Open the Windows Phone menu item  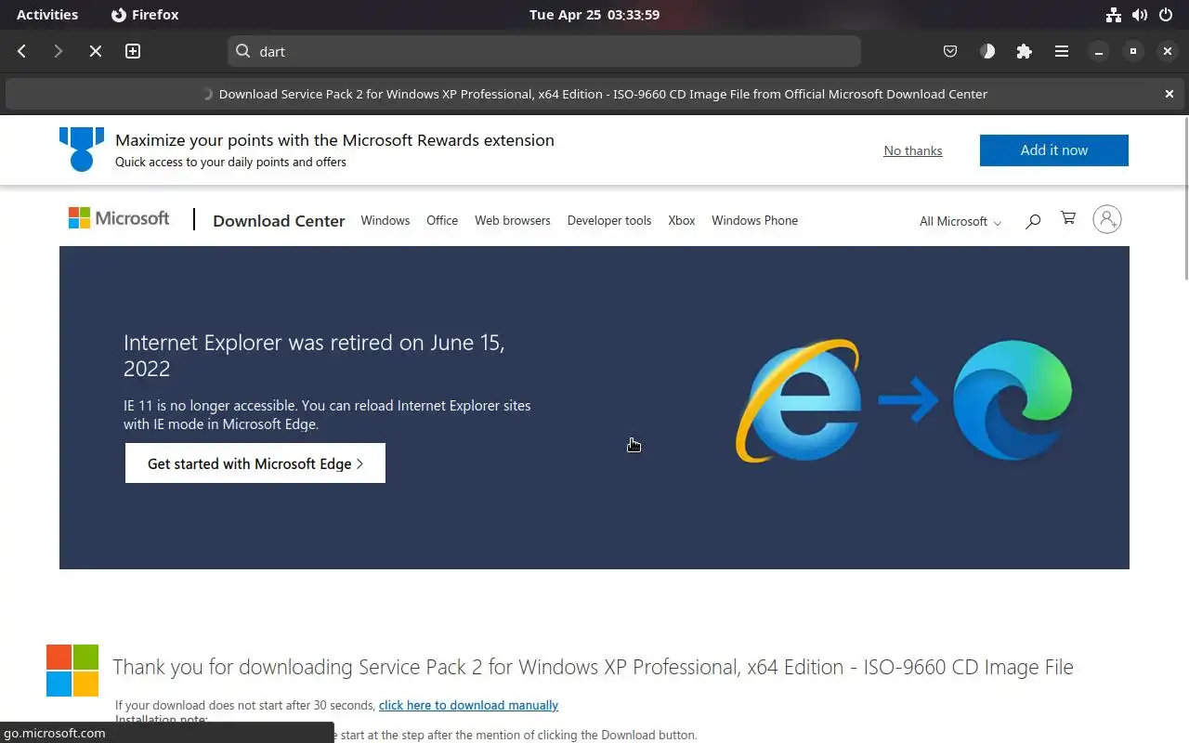click(x=755, y=221)
